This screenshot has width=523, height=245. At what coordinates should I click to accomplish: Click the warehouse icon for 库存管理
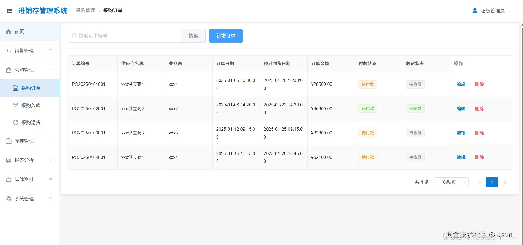[x=9, y=141]
